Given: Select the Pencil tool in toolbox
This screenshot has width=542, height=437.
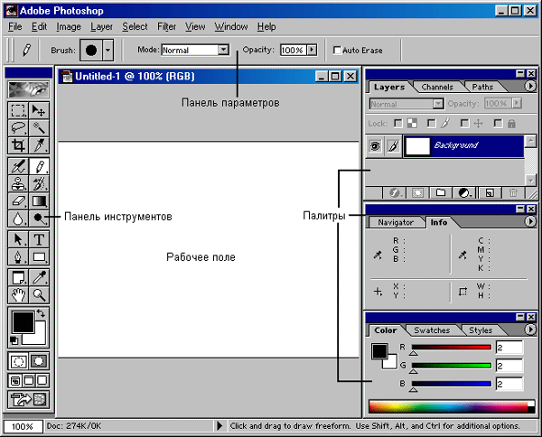Looking at the screenshot, I should click(39, 166).
